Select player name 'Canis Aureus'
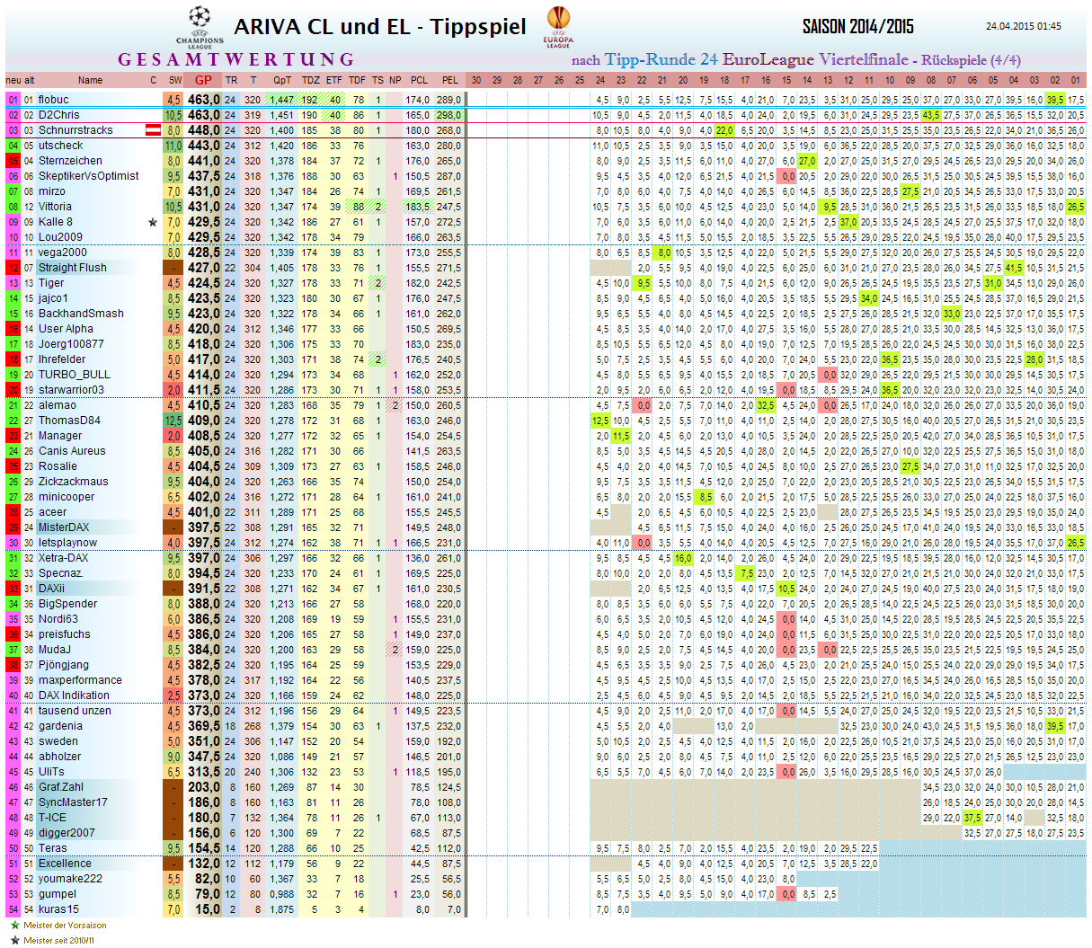 click(72, 451)
